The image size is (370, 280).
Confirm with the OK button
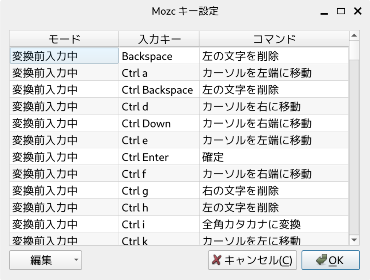[331, 260]
